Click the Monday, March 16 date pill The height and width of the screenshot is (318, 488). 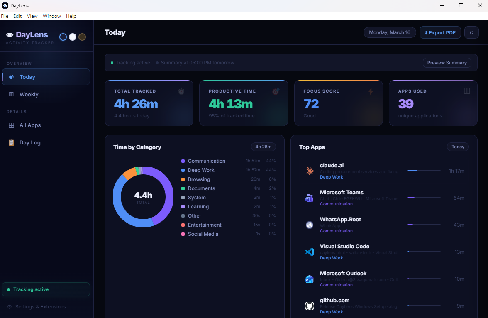pos(390,32)
